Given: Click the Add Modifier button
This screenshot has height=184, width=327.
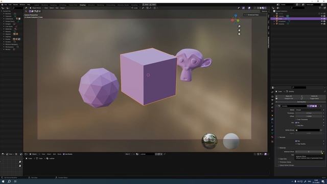Looking at the screenshot, I should point(300,102).
